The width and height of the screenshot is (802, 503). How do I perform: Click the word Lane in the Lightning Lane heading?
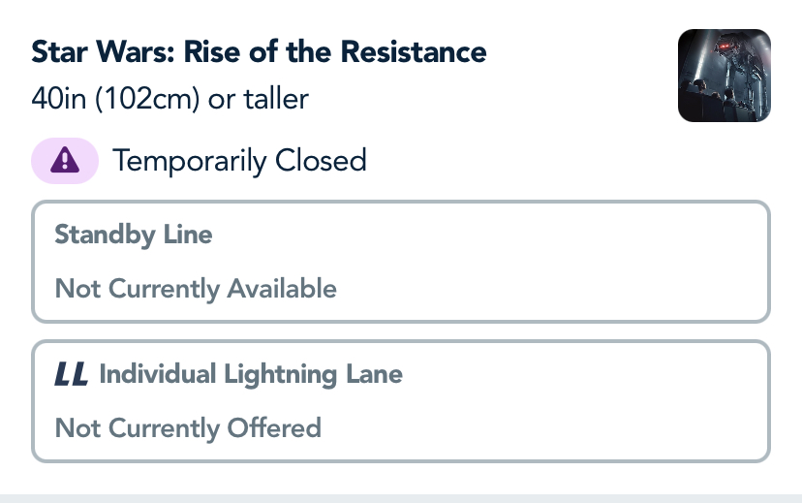pyautogui.click(x=373, y=374)
